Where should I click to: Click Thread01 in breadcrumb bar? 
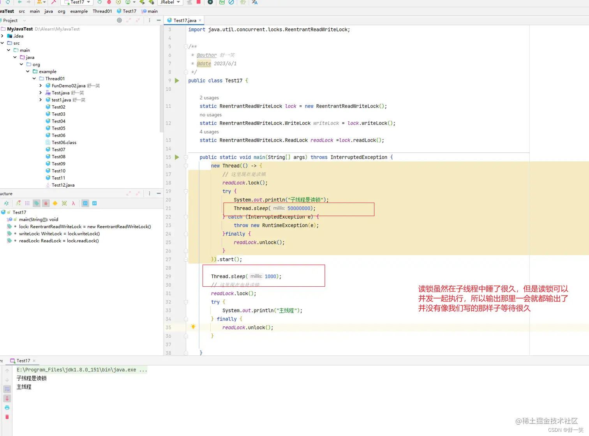pyautogui.click(x=102, y=11)
